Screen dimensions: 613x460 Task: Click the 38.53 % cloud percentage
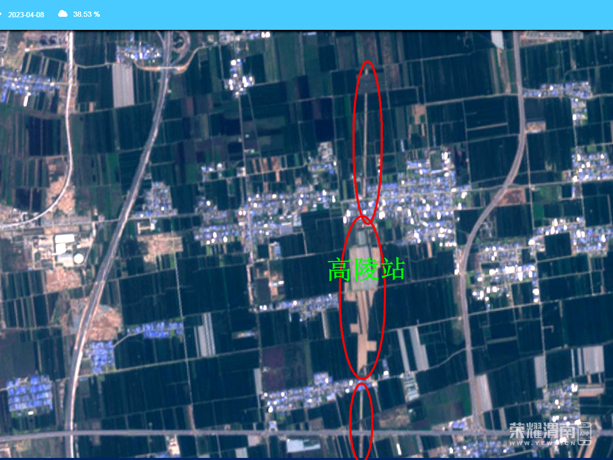[86, 14]
